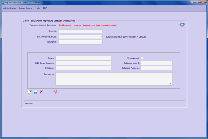Open the Servers dropdown
This screenshot has height=139, width=208.
pos(81,31)
